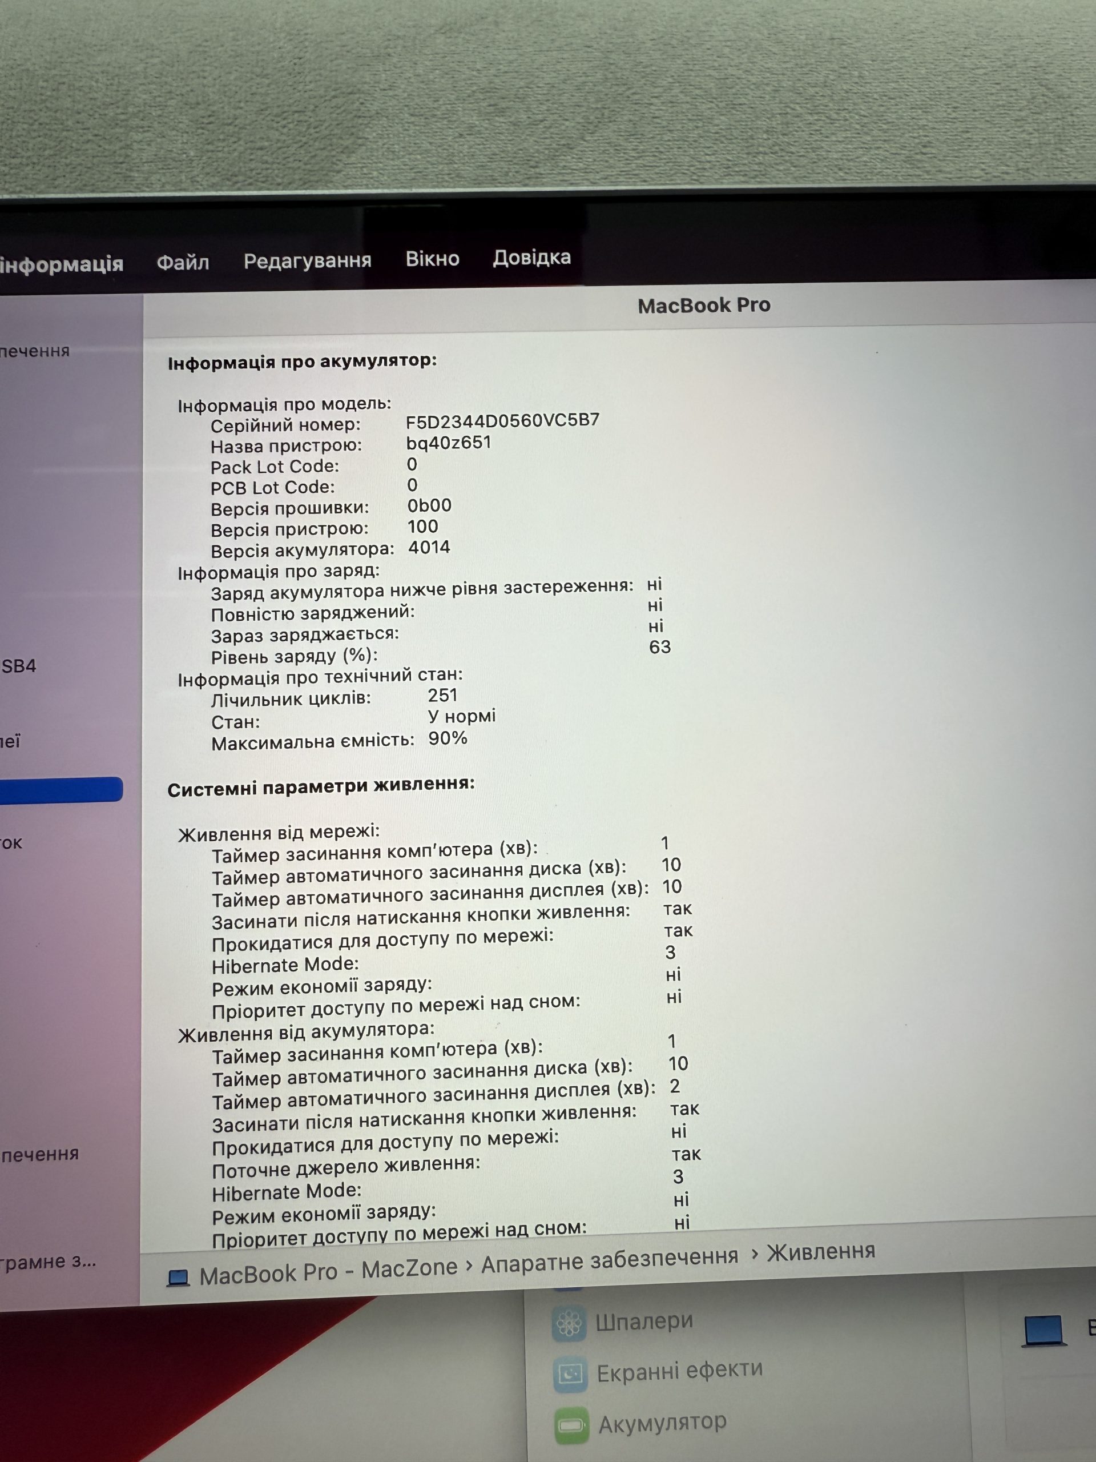Viewport: 1096px width, 1462px height.
Task: Click the device name bq40z651
Action: click(449, 442)
